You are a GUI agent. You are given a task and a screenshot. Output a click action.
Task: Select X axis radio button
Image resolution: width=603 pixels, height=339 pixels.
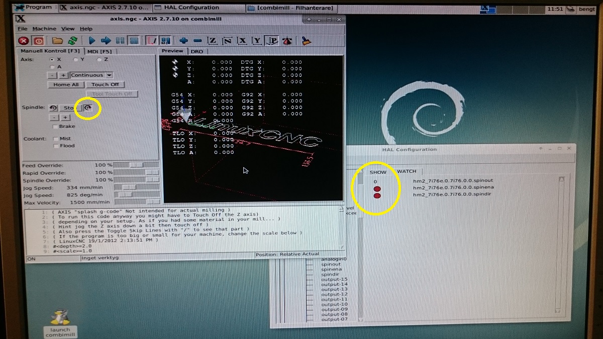click(52, 59)
